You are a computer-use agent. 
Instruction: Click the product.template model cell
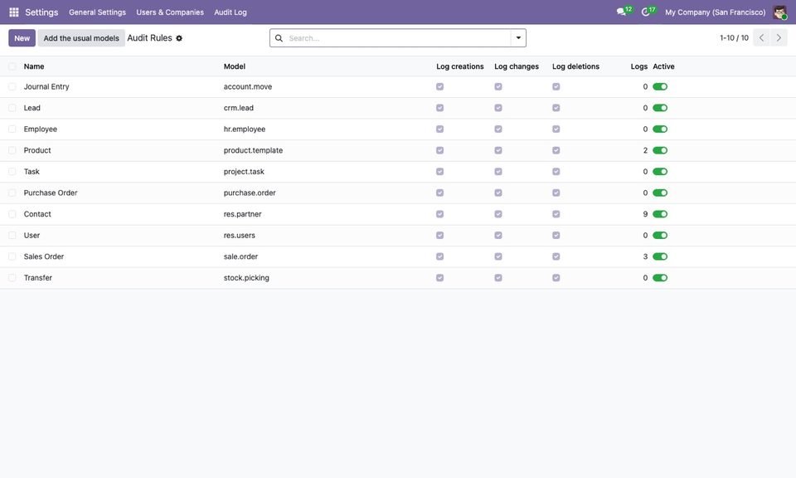254,150
